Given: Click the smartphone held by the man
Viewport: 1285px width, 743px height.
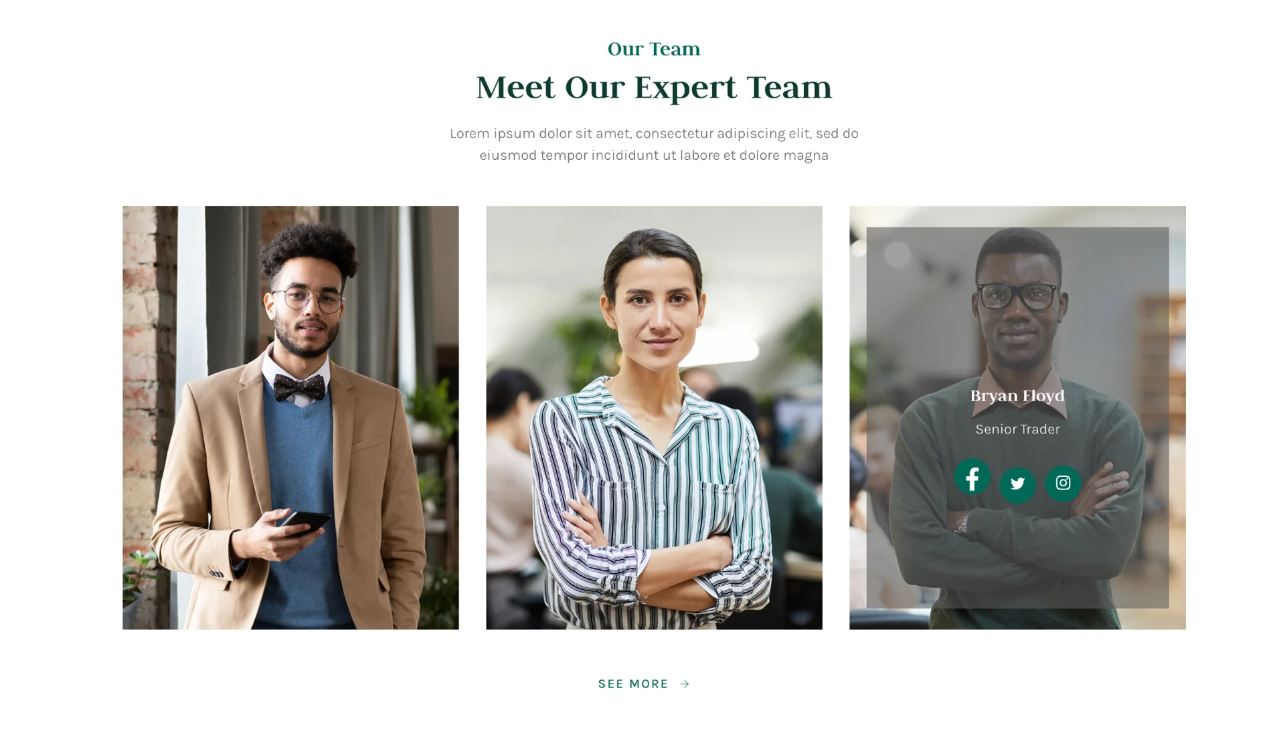Looking at the screenshot, I should (305, 522).
